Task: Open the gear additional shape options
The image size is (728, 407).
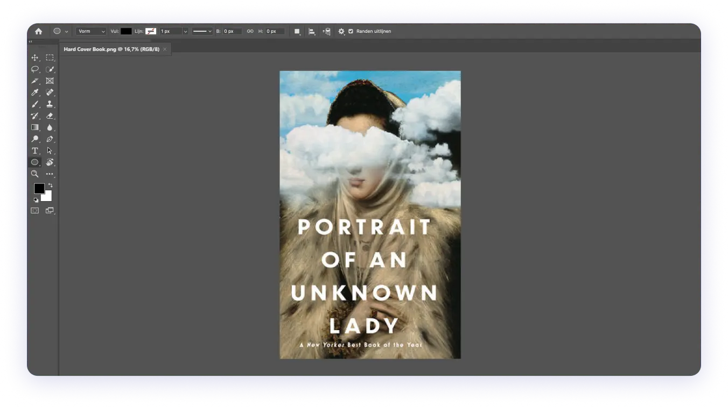Action: click(x=341, y=32)
